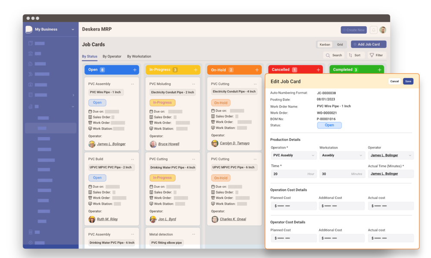Add a card to Open column
This screenshot has height=258, width=431.
[134, 70]
